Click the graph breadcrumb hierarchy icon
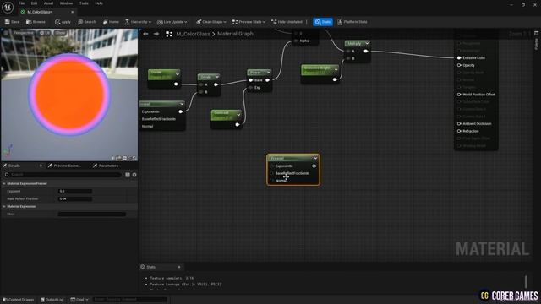The width and height of the screenshot is (541, 304). pos(169,34)
